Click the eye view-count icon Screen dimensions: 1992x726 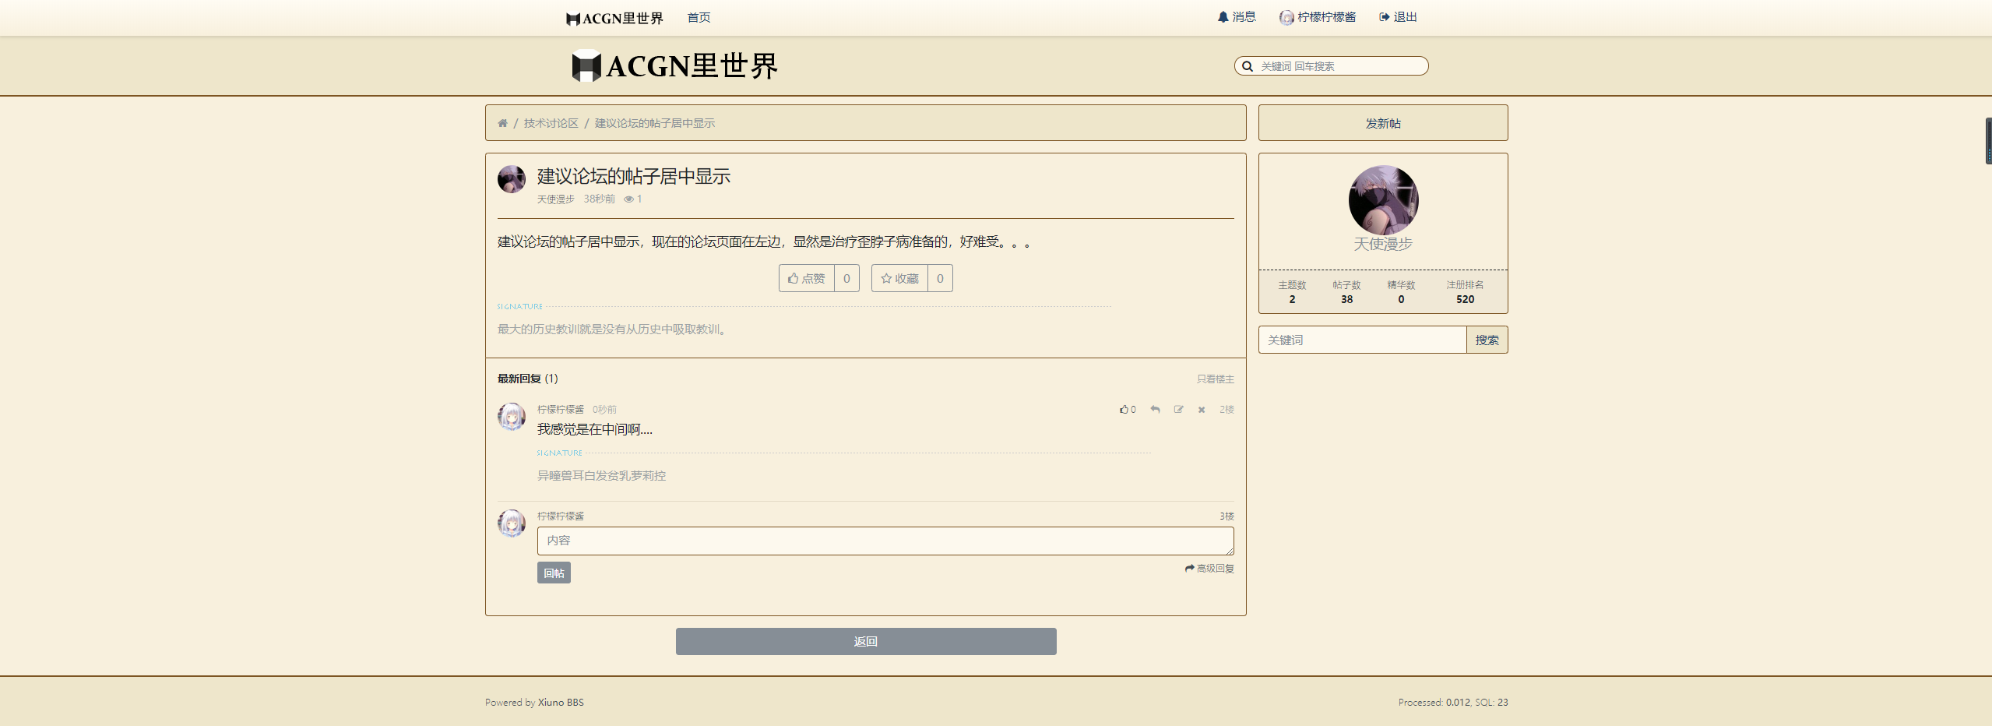point(628,199)
